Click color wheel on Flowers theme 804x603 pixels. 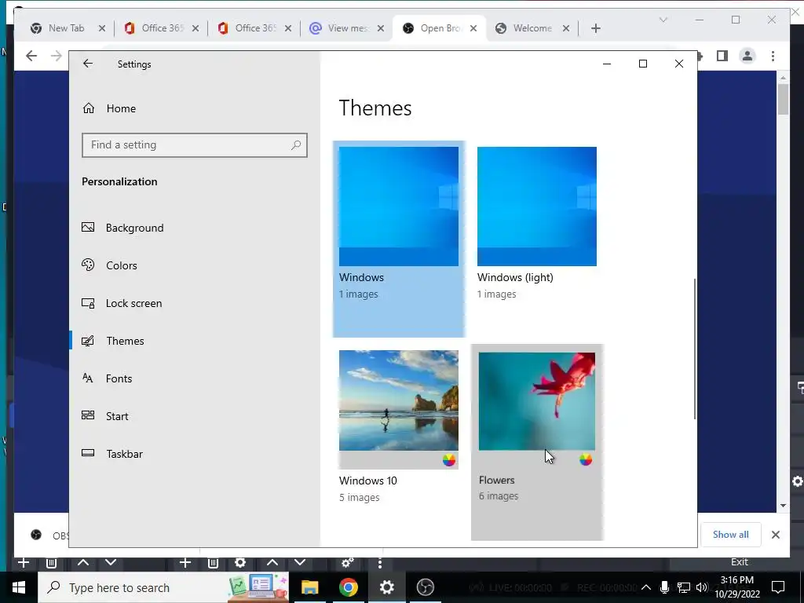586,459
